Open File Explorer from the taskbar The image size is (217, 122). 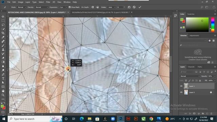click(90, 119)
